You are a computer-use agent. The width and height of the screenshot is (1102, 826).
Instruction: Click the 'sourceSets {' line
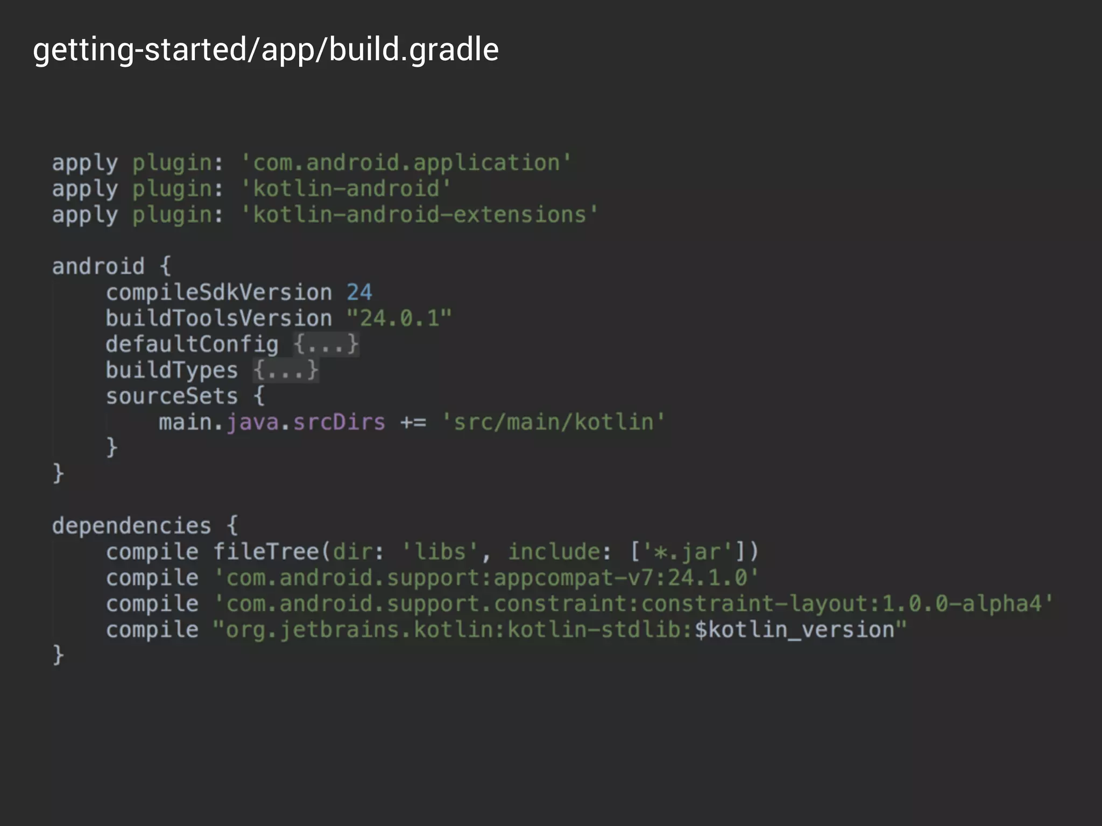tap(186, 396)
